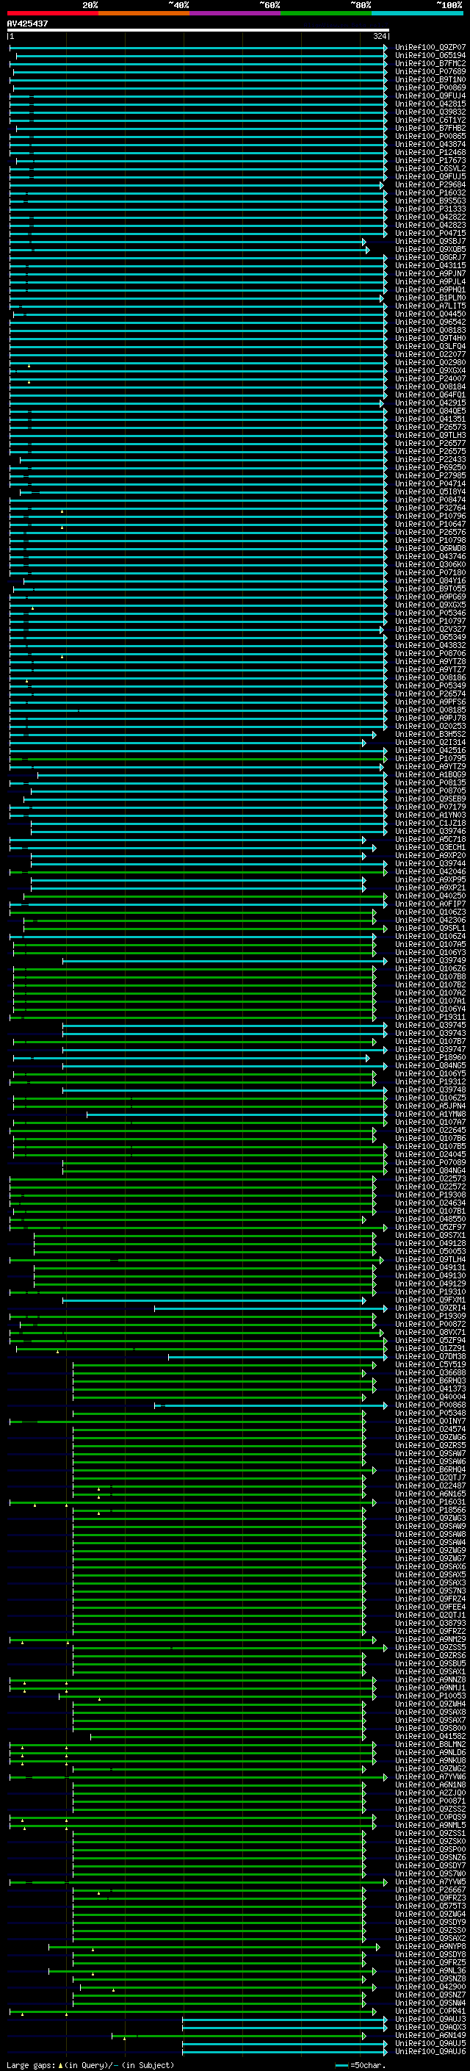The width and height of the screenshot is (470, 2071).
Task: Click the white query sequence bar
Action: click(x=198, y=31)
